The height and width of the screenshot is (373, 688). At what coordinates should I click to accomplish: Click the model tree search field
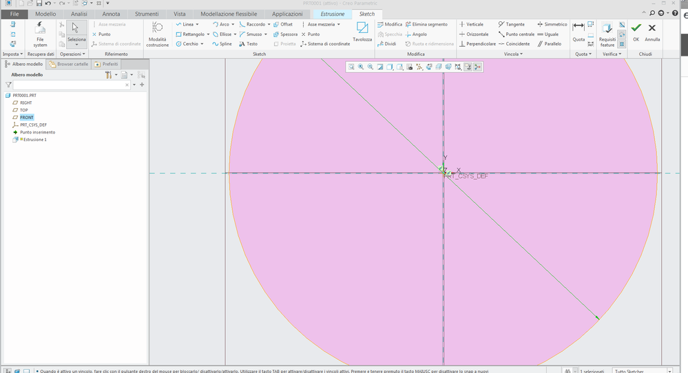click(72, 85)
